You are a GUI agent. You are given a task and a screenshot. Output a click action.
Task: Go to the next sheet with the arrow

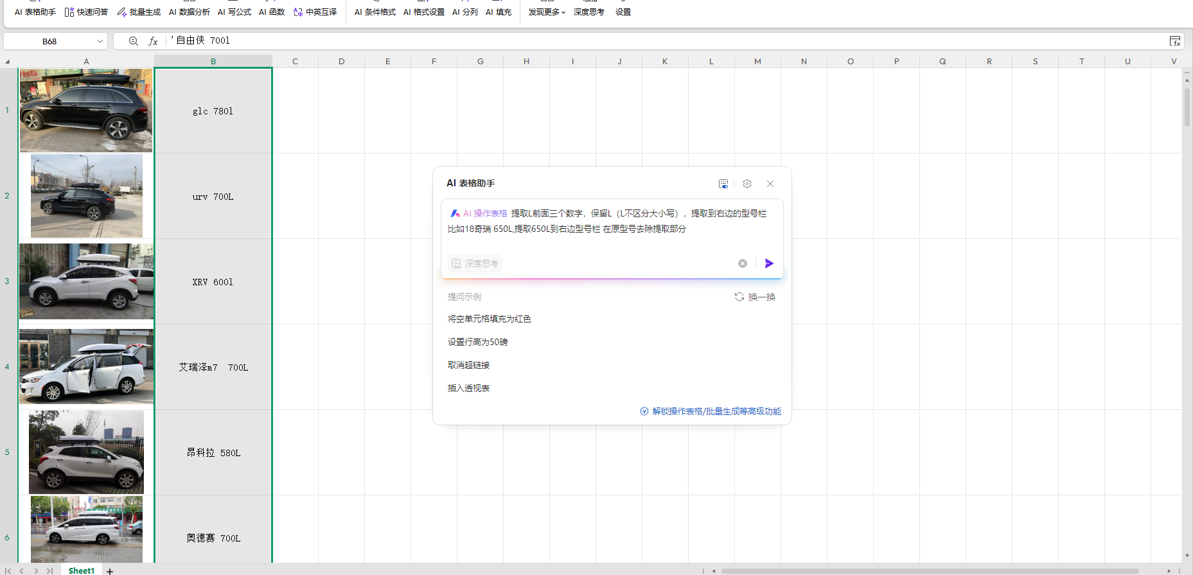[36, 571]
